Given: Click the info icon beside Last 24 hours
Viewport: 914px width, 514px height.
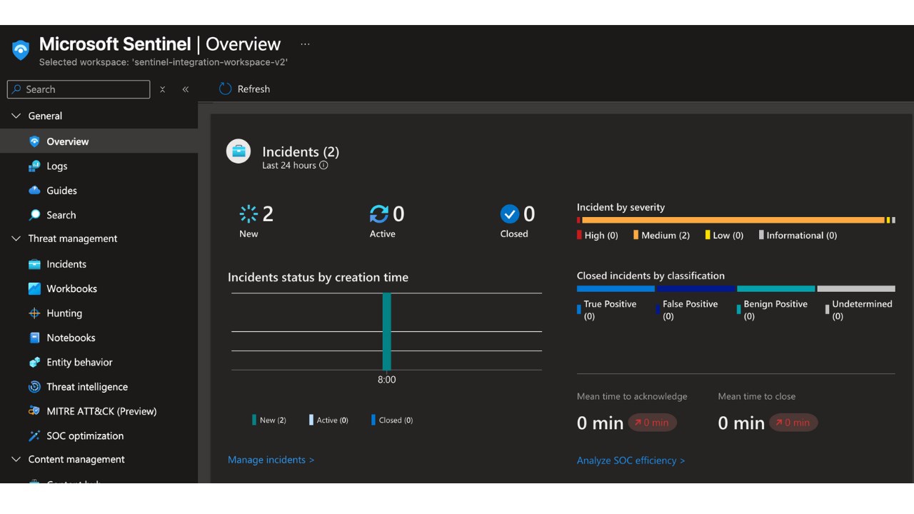Looking at the screenshot, I should (323, 166).
